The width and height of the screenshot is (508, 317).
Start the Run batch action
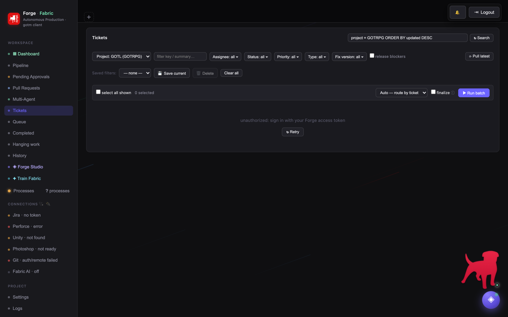click(x=474, y=93)
